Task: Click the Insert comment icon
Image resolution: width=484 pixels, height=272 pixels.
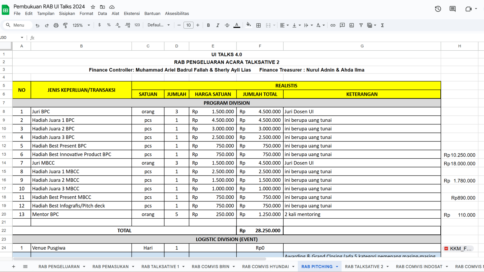Action: pyautogui.click(x=342, y=25)
